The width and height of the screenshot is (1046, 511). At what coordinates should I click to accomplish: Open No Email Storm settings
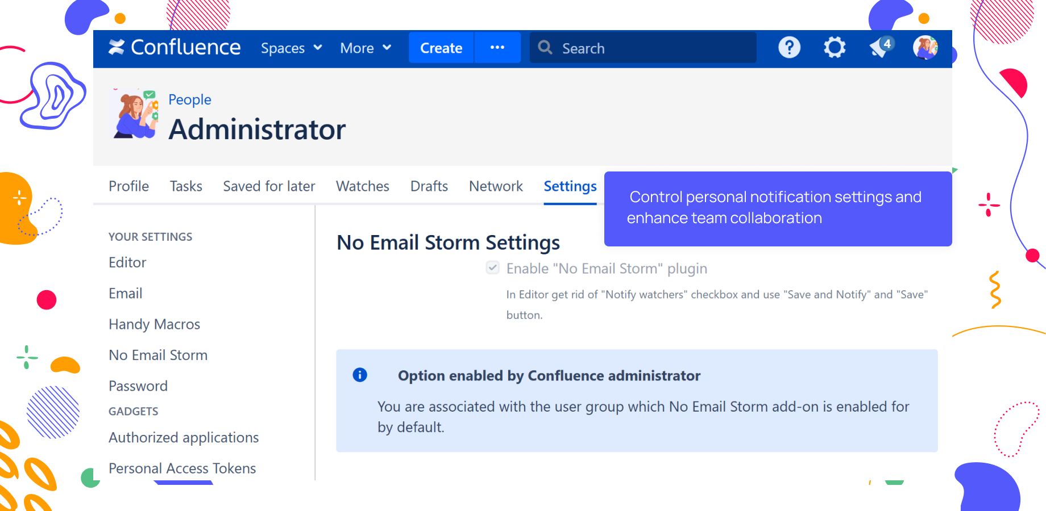tap(158, 355)
